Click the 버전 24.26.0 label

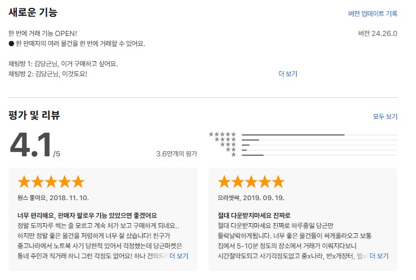[378, 33]
